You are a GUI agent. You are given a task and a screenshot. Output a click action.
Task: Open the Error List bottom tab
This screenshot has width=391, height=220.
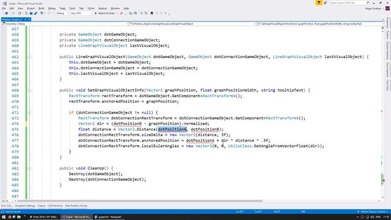(7, 206)
